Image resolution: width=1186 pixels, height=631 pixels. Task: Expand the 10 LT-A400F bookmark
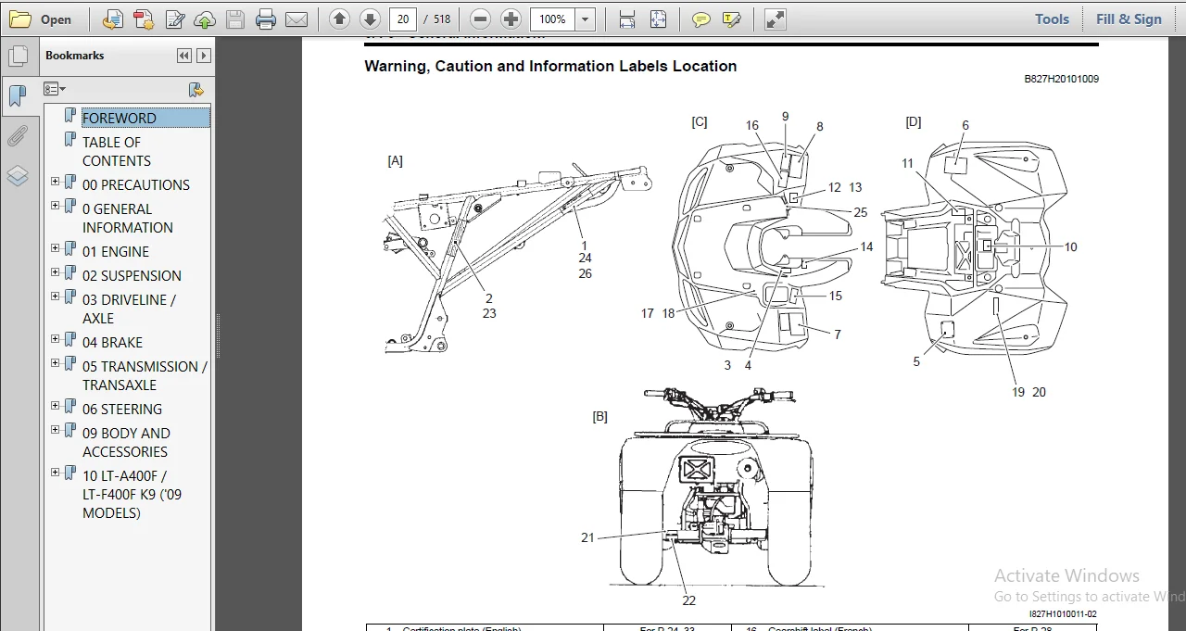click(56, 473)
